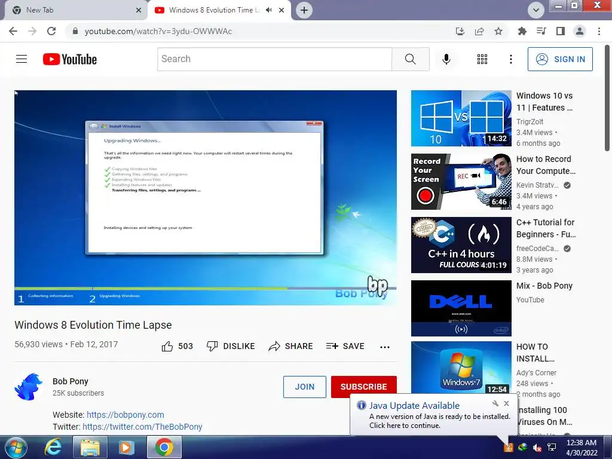612x459 pixels.
Task: Reload the YouTube page
Action: [x=51, y=31]
